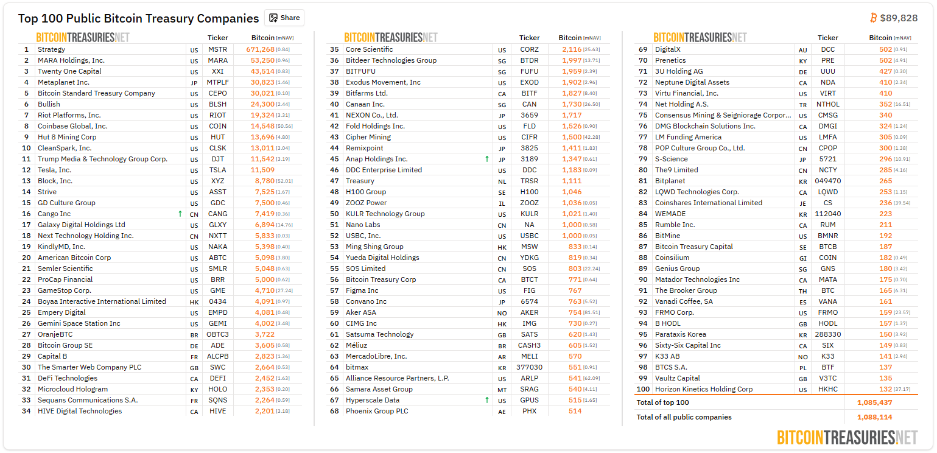Select the Tesla, Inc. company name
Image resolution: width=937 pixels, height=453 pixels.
tap(54, 170)
